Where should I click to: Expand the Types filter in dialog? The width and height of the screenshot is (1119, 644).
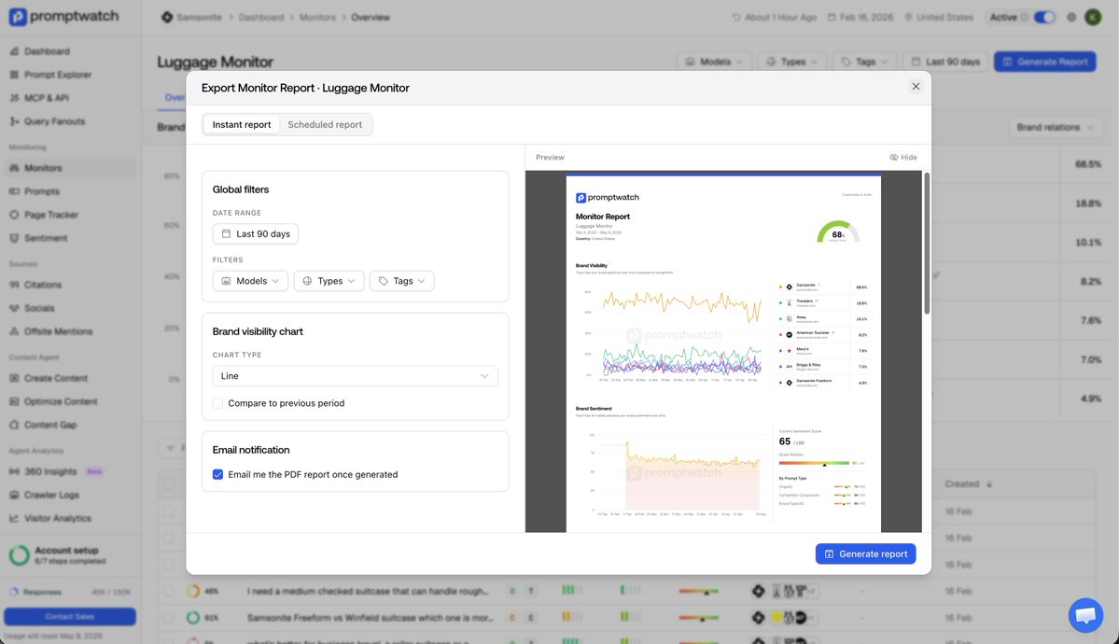(x=329, y=281)
